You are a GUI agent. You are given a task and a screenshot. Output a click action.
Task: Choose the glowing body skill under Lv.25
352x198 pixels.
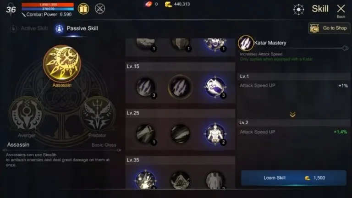215,134
